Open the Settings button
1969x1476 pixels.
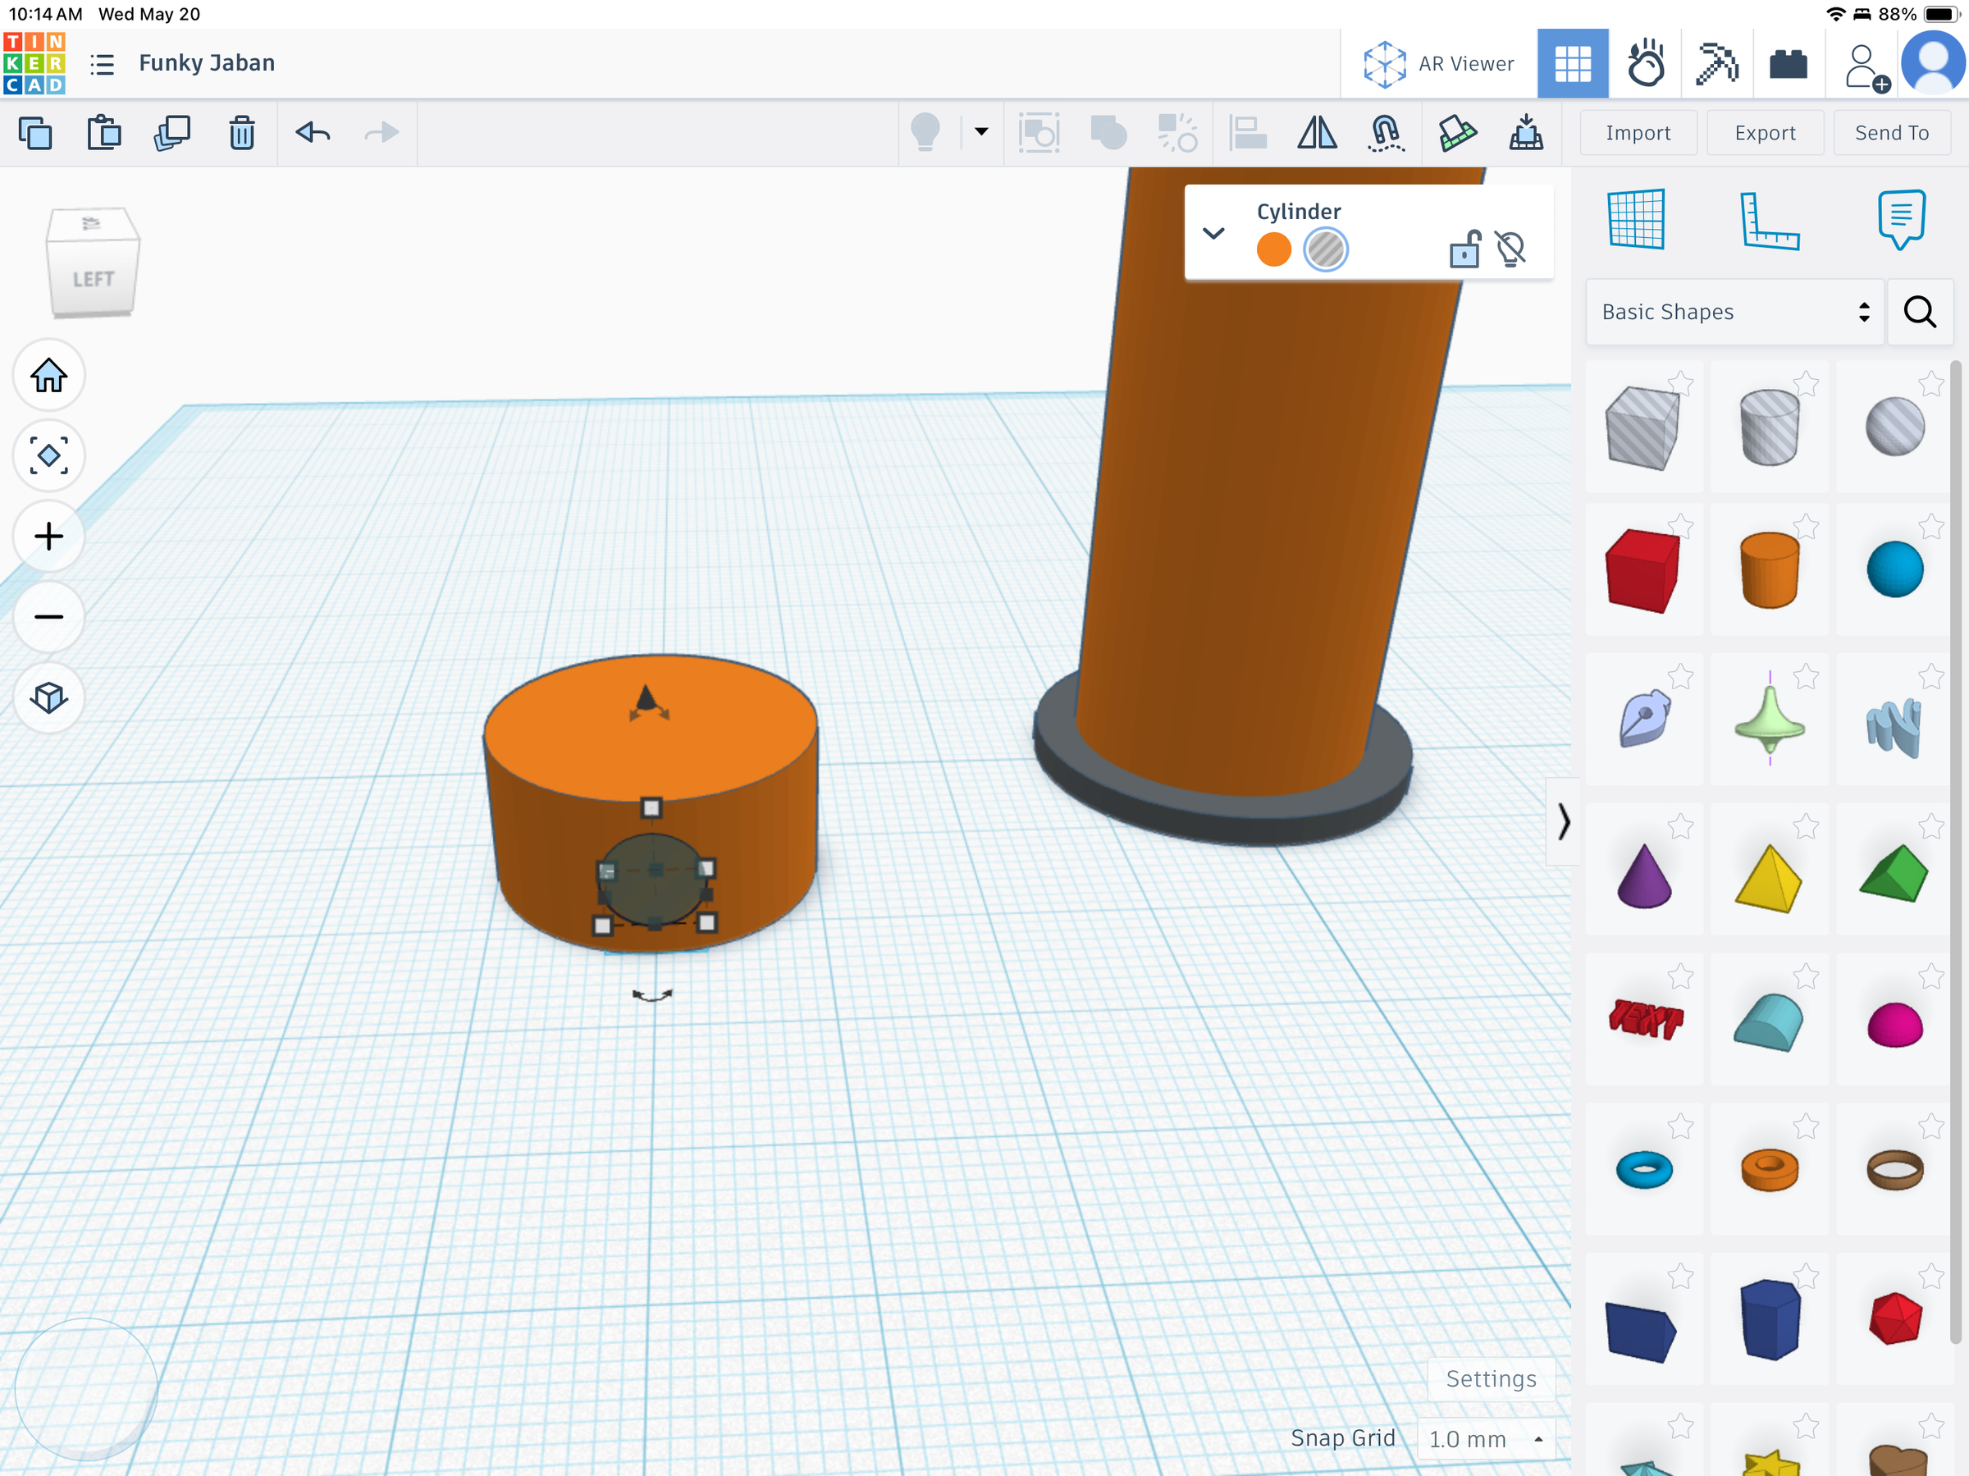[1491, 1379]
